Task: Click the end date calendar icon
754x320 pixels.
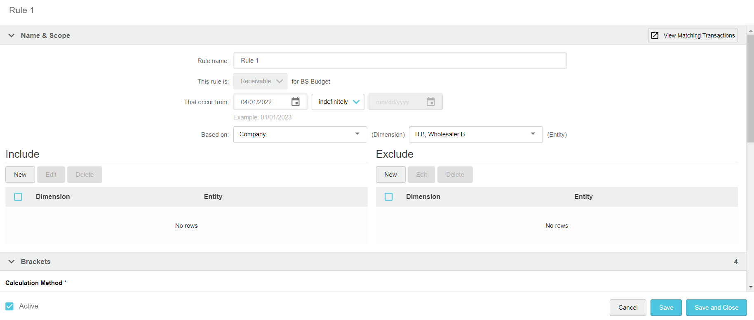Action: (430, 102)
